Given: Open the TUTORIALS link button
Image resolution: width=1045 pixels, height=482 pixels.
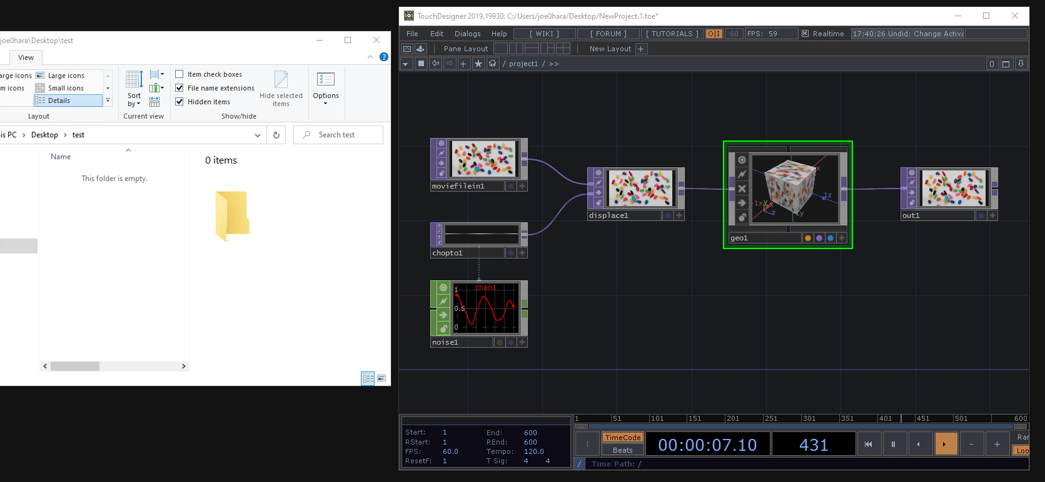Looking at the screenshot, I should (x=672, y=34).
